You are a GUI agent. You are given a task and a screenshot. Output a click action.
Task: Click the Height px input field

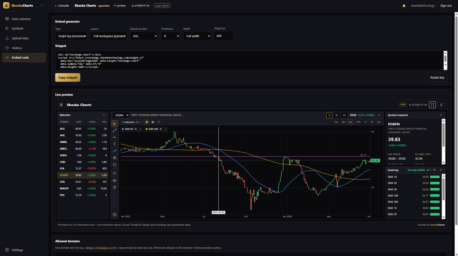(224, 36)
